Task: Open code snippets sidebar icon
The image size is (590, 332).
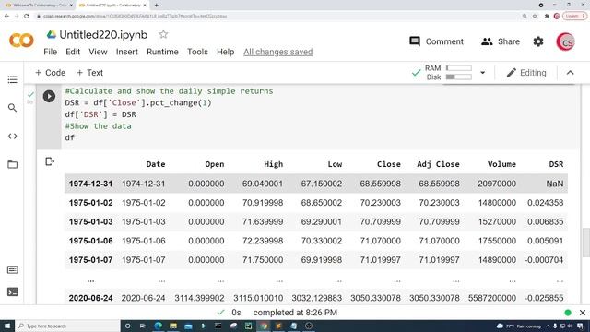Action: pos(12,136)
